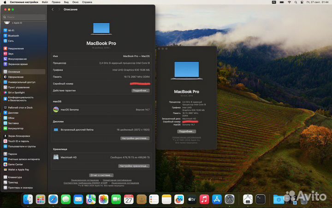The width and height of the screenshot is (332, 208).
Task: Open Сеть in the sidebar
Action: [24, 41]
